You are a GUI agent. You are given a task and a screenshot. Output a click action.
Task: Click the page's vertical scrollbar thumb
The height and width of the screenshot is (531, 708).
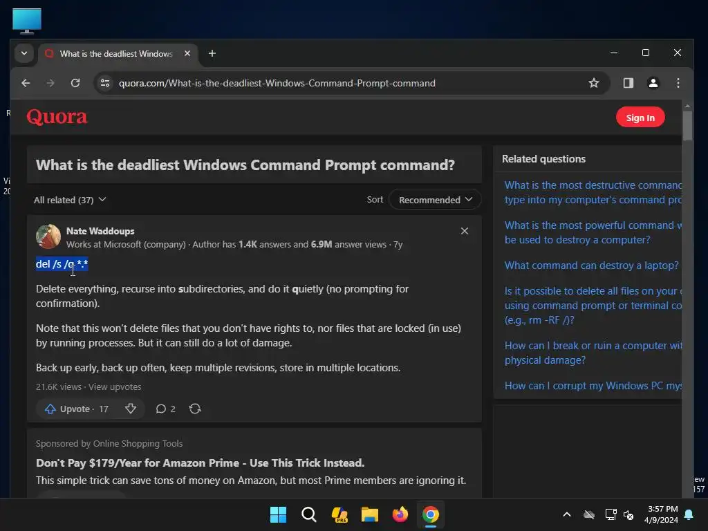point(687,126)
